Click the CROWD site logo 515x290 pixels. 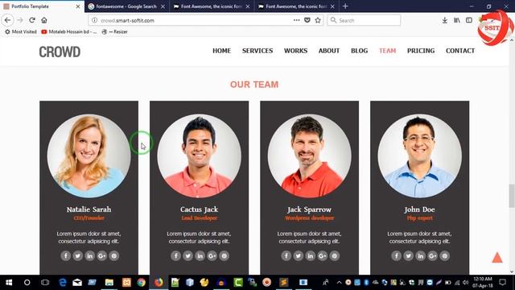(60, 52)
